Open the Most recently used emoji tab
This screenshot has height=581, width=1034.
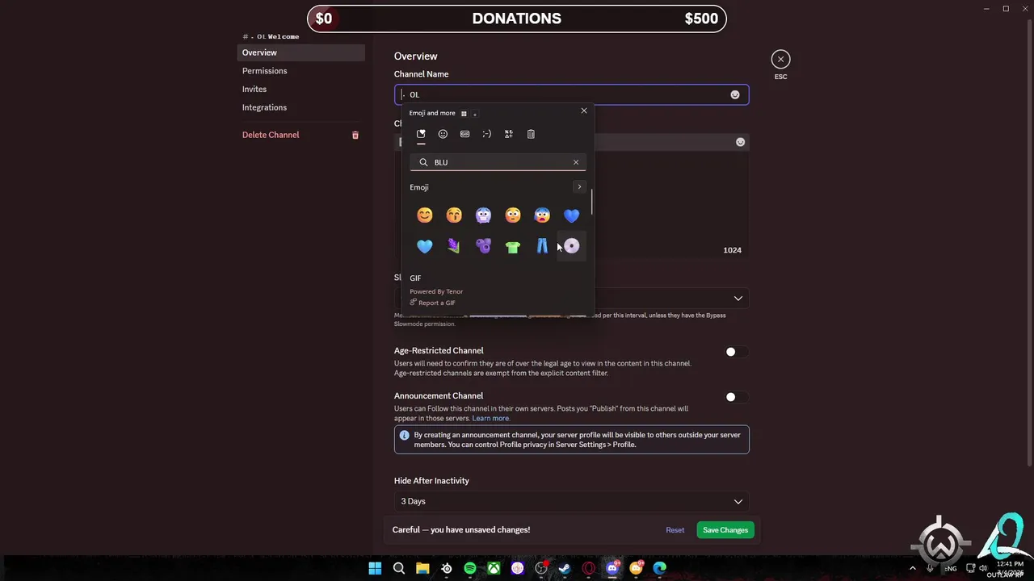point(421,134)
